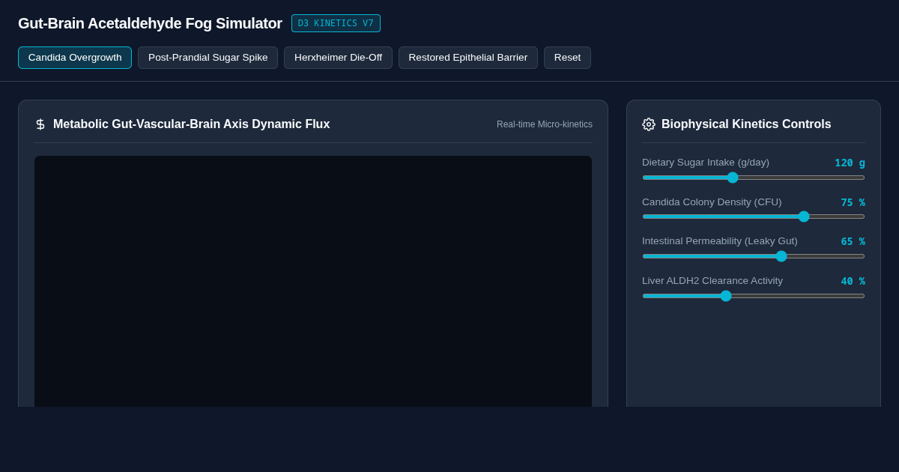The image size is (899, 472).
Task: Click the dark flux visualization canvas
Action: coord(313,281)
